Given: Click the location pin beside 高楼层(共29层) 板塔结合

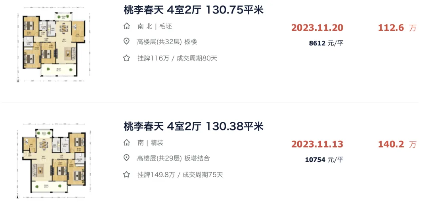Looking at the screenshot, I should tap(126, 158).
